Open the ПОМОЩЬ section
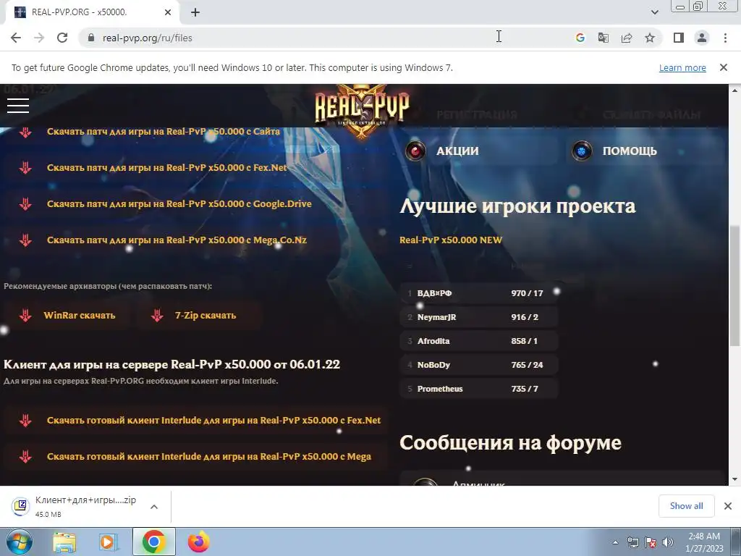The width and height of the screenshot is (741, 556). click(x=645, y=151)
